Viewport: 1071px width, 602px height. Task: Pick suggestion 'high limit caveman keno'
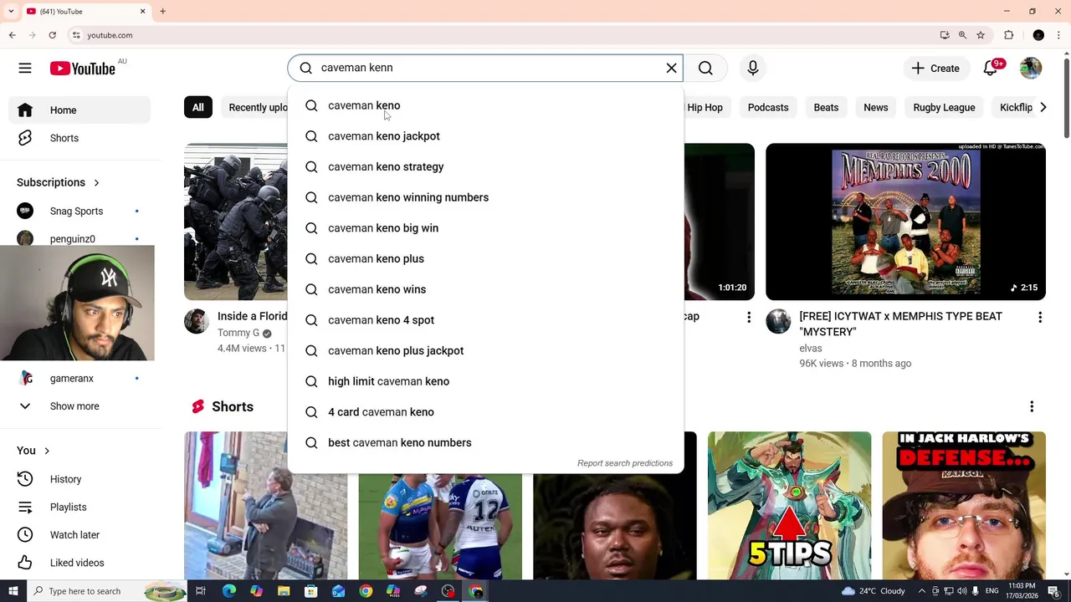pyautogui.click(x=485, y=381)
